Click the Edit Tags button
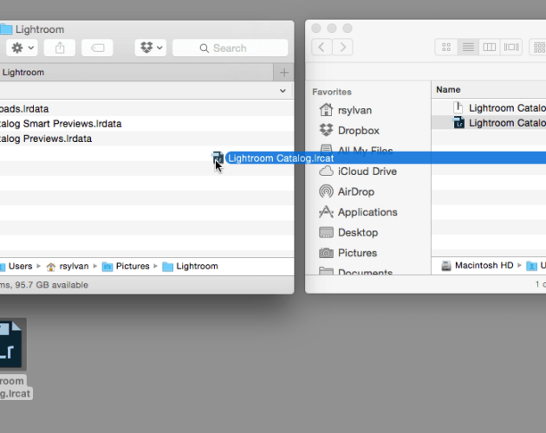This screenshot has width=546, height=433. [97, 48]
